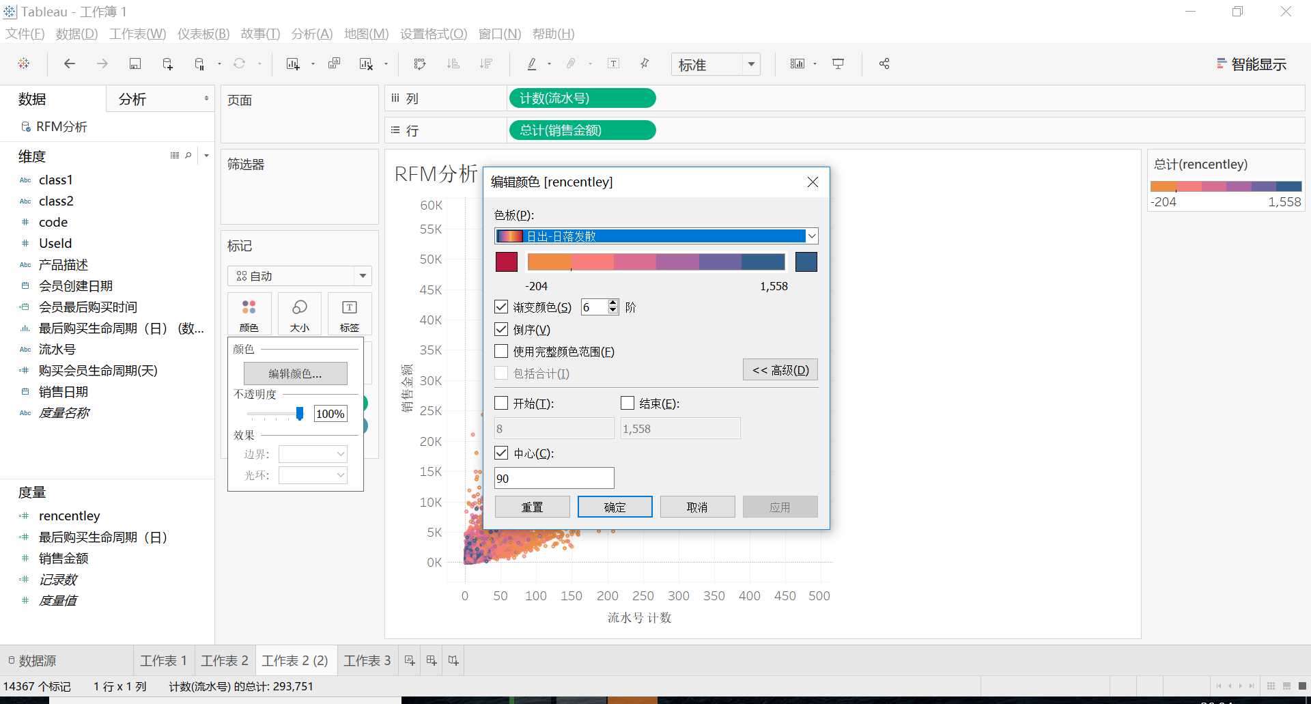Image resolution: width=1311 pixels, height=704 pixels.
Task: Click the 重置 reset button
Action: tap(532, 507)
